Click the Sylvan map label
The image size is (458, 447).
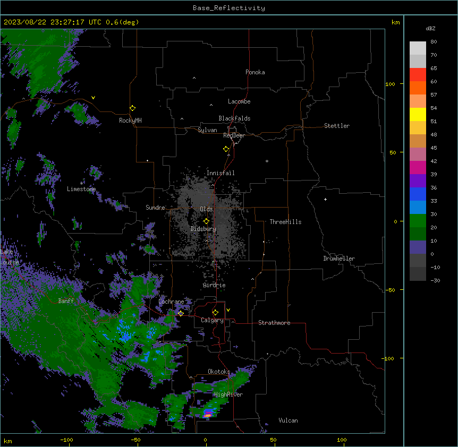[207, 130]
